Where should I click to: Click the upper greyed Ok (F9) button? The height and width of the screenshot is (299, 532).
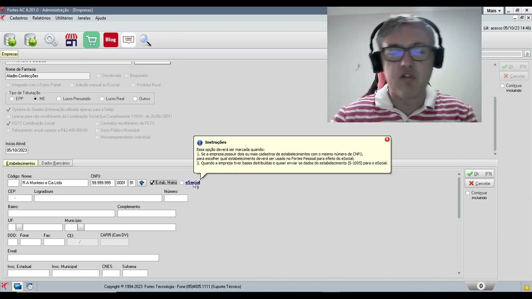[x=514, y=66]
